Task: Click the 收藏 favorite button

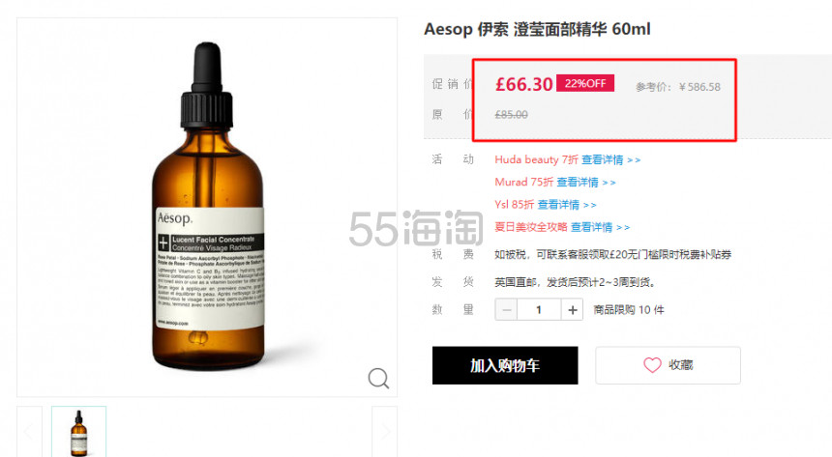Action: tap(668, 365)
